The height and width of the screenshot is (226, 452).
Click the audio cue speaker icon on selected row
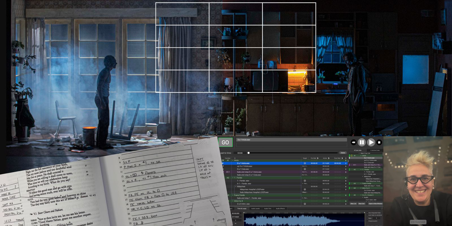click(x=223, y=163)
